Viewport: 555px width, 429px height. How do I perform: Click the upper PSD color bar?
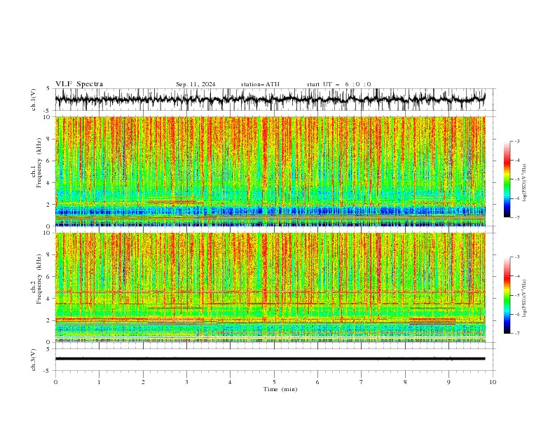pyautogui.click(x=507, y=179)
